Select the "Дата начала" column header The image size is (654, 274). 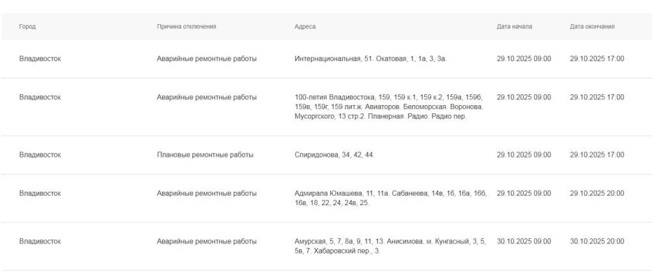514,27
